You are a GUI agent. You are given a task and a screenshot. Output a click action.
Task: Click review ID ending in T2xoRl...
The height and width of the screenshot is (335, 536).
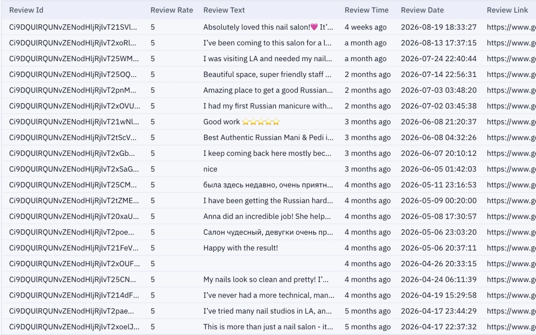tap(73, 43)
